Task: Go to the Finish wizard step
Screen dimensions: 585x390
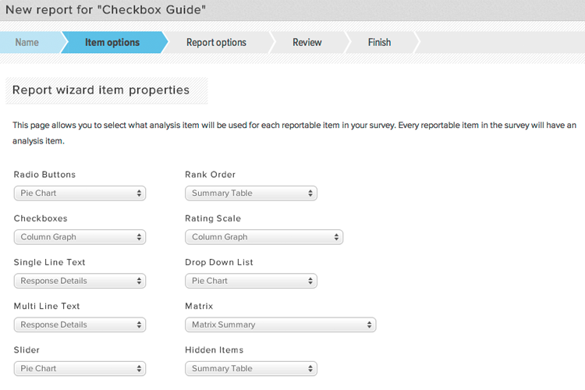Action: [x=379, y=43]
